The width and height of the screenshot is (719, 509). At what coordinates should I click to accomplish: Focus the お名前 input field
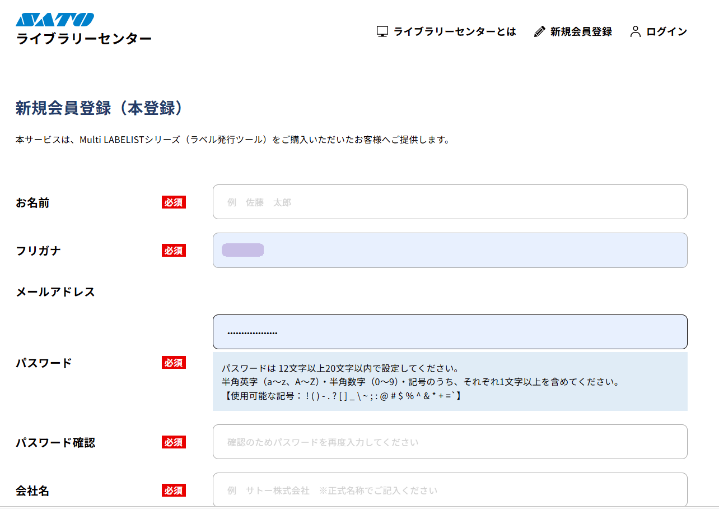click(450, 202)
